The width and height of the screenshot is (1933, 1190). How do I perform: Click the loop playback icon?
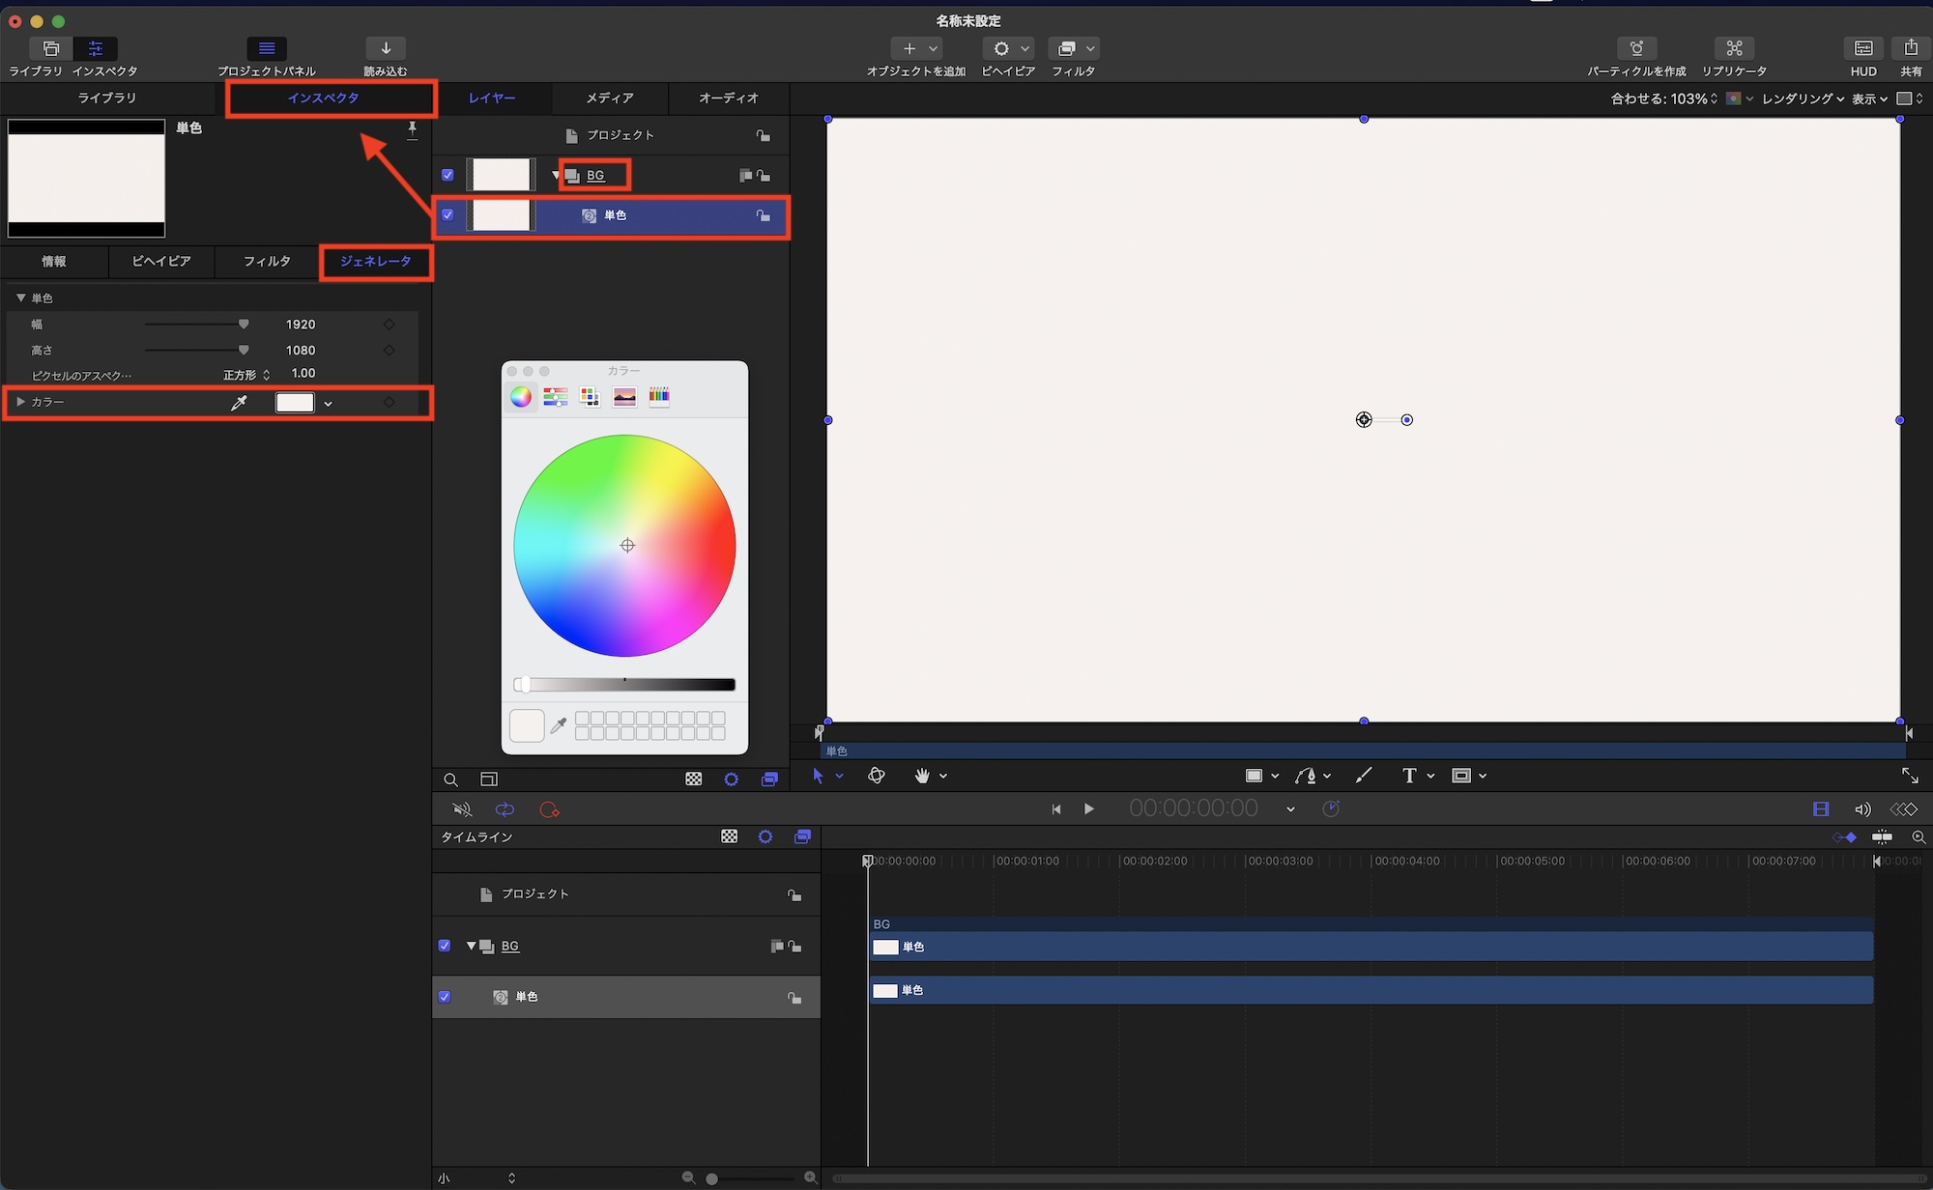(505, 809)
